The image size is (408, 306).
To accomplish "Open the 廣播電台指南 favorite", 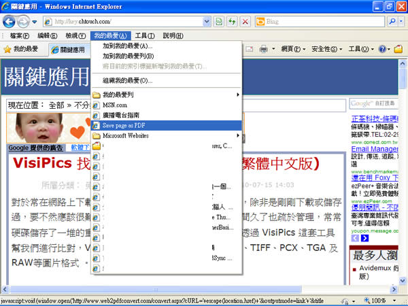I will (167, 116).
